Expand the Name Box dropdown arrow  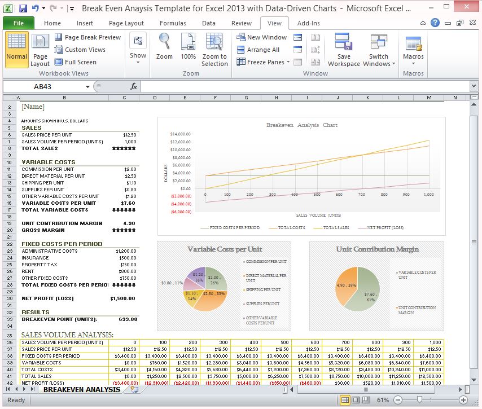(x=87, y=87)
